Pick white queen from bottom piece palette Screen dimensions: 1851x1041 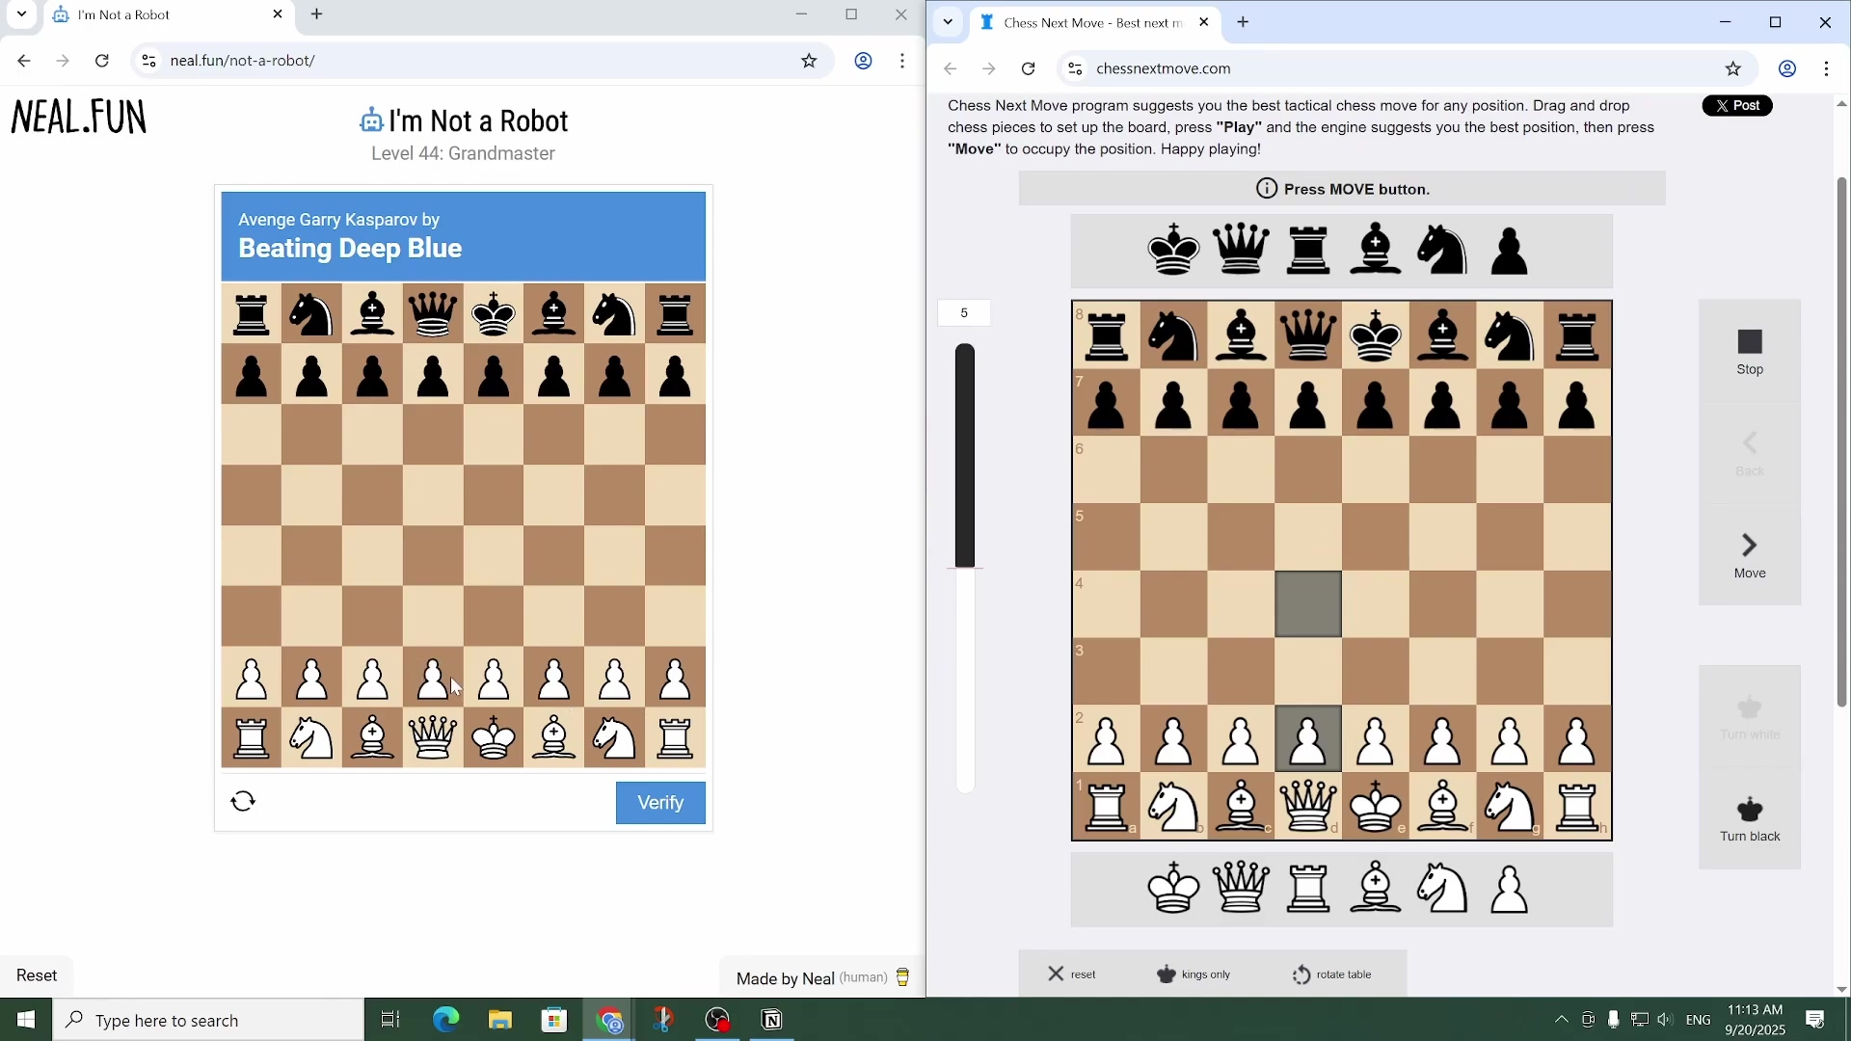(x=1241, y=888)
